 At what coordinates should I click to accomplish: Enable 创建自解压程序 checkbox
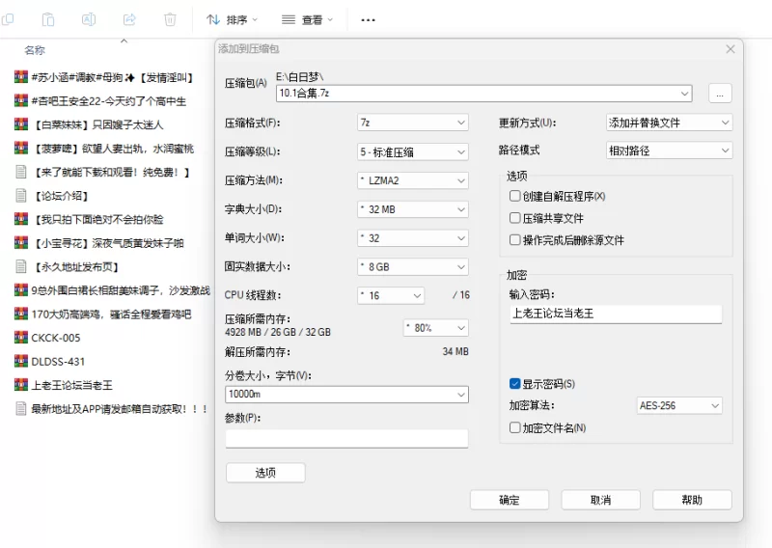(515, 196)
